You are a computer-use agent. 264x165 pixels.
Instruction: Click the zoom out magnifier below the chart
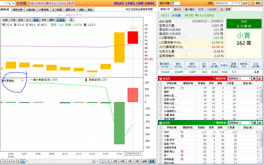click(102, 161)
